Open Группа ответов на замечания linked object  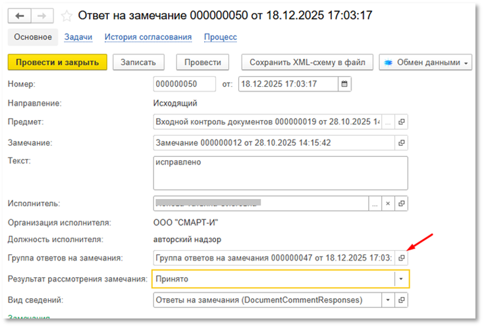tap(402, 258)
